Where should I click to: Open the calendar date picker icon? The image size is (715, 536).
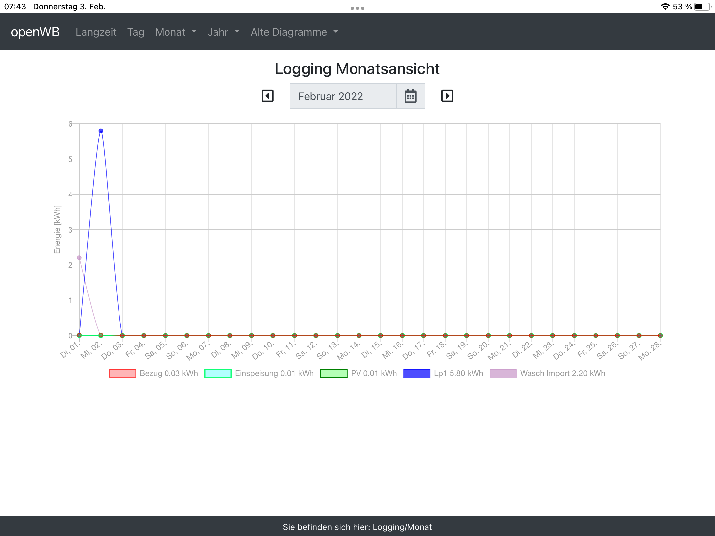pyautogui.click(x=410, y=96)
